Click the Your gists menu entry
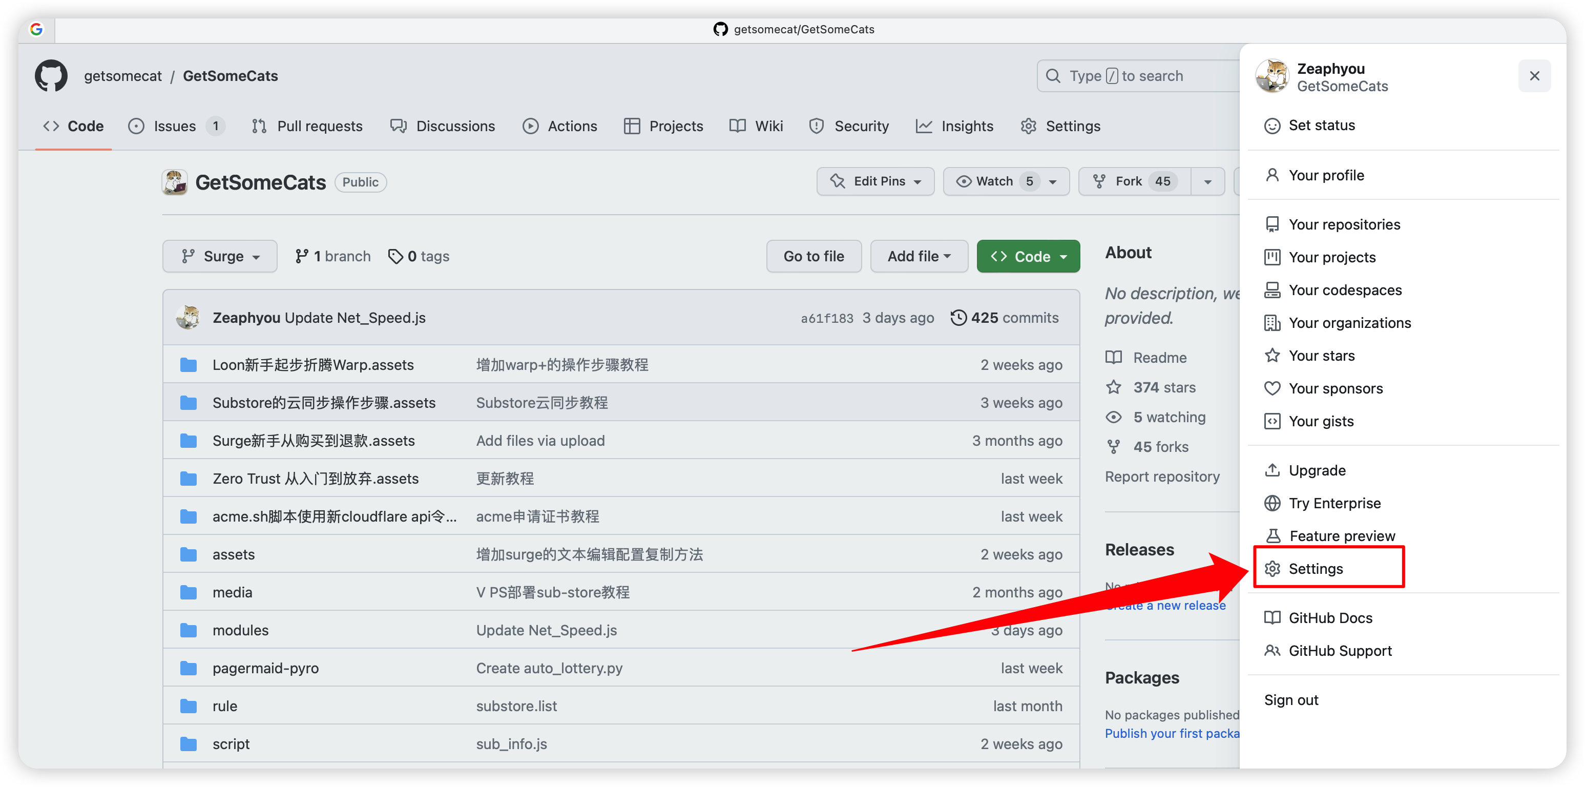The width and height of the screenshot is (1585, 787). [1321, 421]
